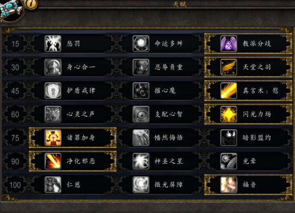Click the purple 教派分歧 talent icon
This screenshot has width=295, height=213.
coord(229,44)
